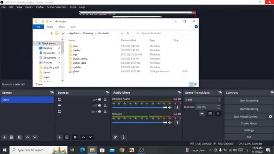Click refresh icon in Explorer address bar

click(128, 33)
